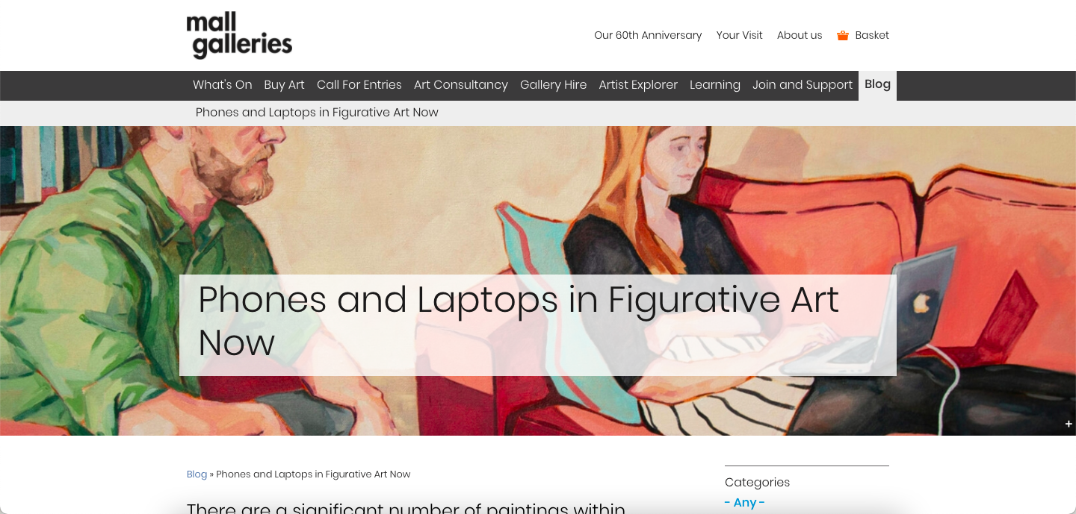Click the About us link
This screenshot has height=514, width=1076.
(x=800, y=35)
